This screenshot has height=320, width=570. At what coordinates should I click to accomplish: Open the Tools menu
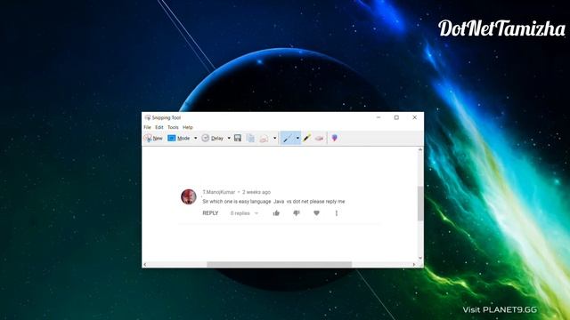[x=173, y=127]
